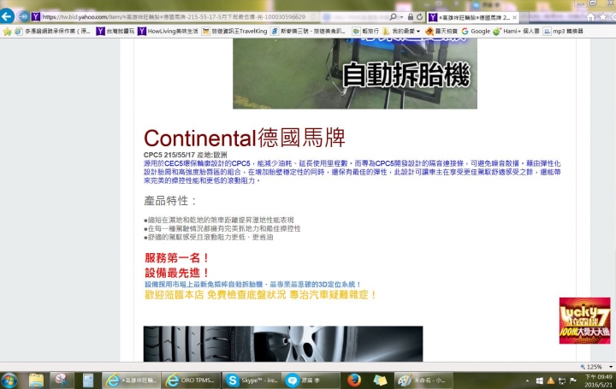Image resolution: width=616 pixels, height=389 pixels.
Task: Open the TravelKing bookmark
Action: 234,31
